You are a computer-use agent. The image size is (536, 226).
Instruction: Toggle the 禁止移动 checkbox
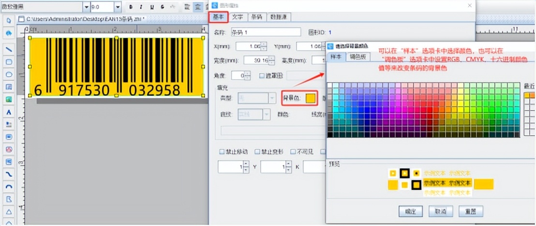223,152
